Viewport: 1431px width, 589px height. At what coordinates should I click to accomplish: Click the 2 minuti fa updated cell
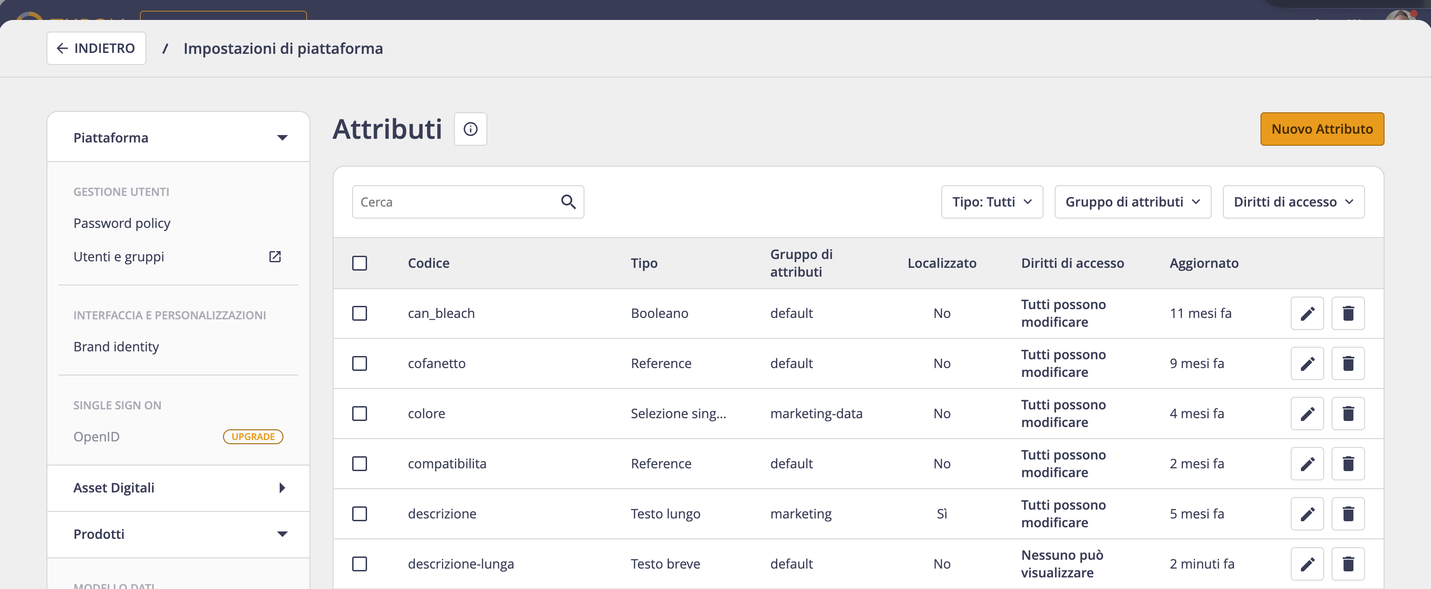(x=1202, y=564)
